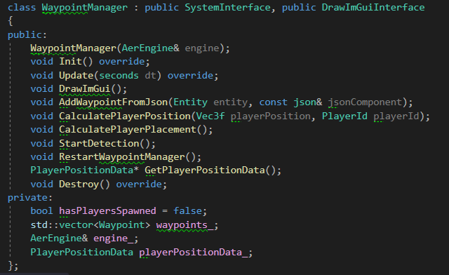Click StartDetection method name

click(x=99, y=143)
